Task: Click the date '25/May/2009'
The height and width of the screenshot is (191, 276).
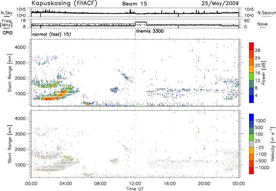Action: [220, 3]
